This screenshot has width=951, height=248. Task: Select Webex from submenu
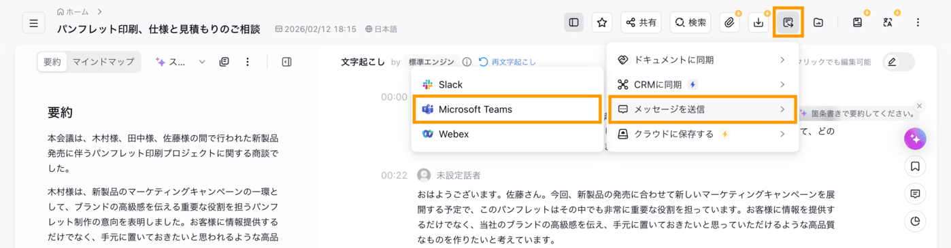507,134
